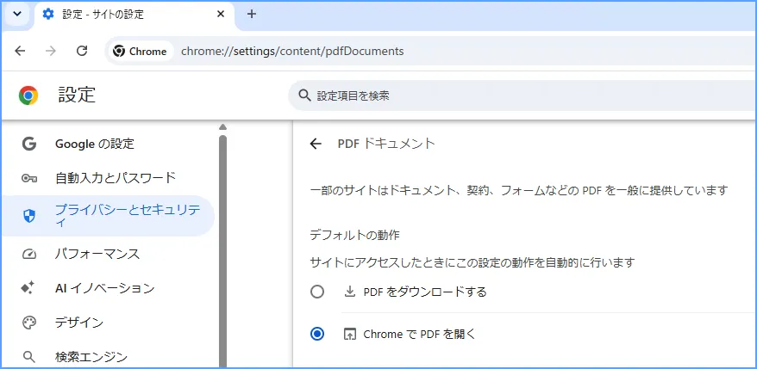Click the sidebar scroll up arrow
The height and width of the screenshot is (369, 757).
[222, 127]
